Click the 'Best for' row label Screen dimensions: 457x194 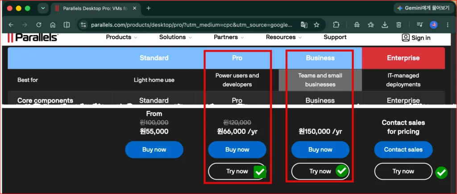click(28, 80)
